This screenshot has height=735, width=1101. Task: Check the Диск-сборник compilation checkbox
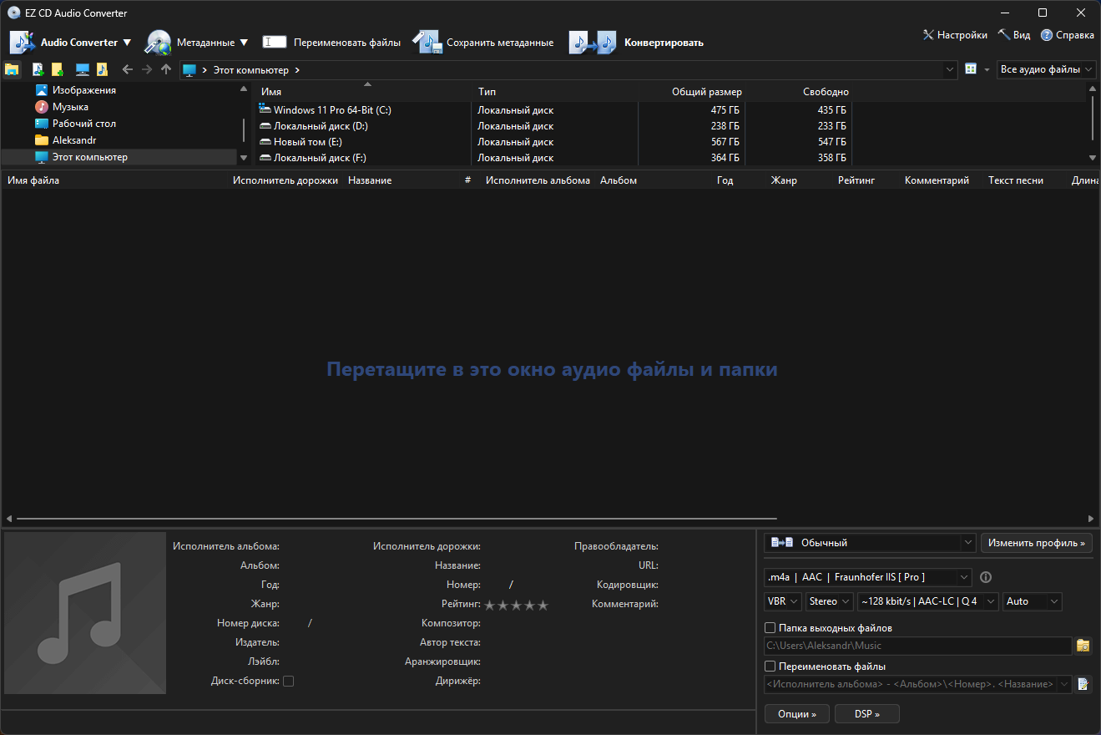pyautogui.click(x=288, y=681)
